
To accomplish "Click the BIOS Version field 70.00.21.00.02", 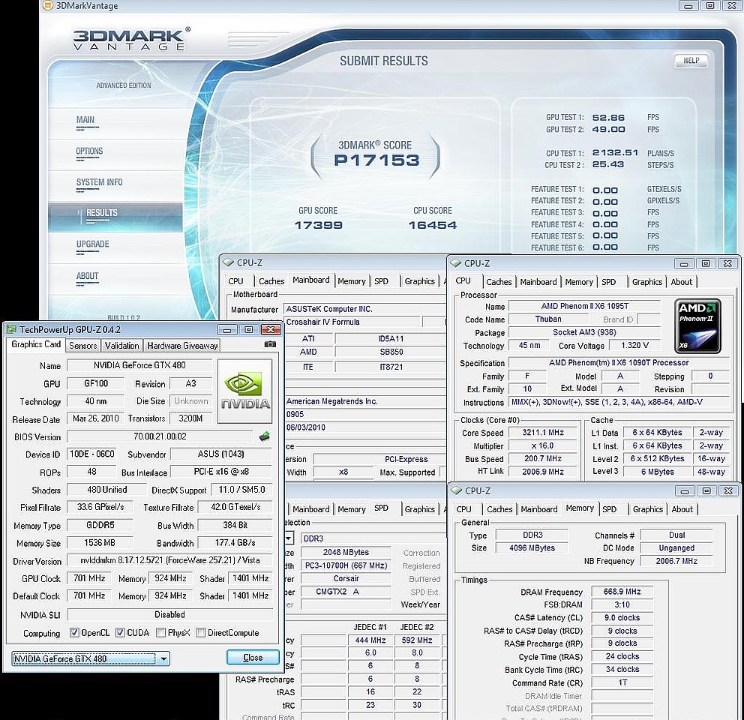I will [160, 436].
